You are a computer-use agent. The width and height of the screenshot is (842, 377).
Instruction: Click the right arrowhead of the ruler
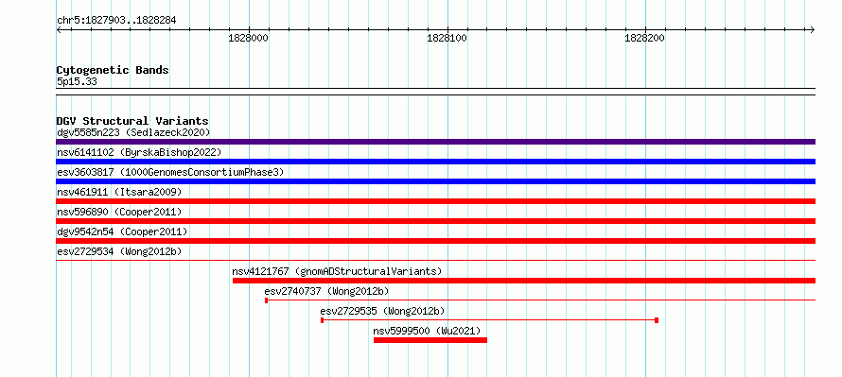(x=813, y=29)
